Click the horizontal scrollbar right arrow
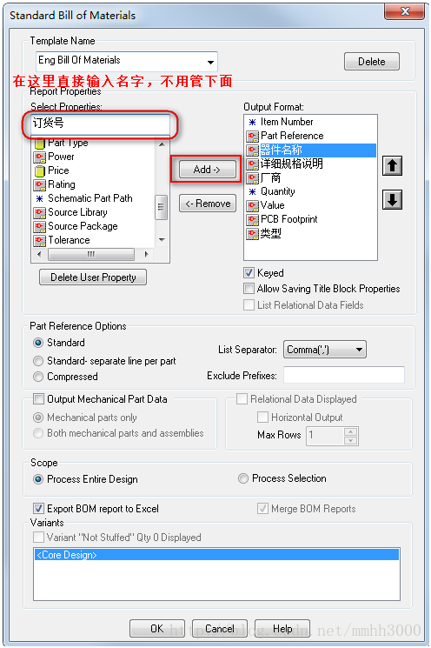Screen dimensions: 431x648 (x=146, y=254)
